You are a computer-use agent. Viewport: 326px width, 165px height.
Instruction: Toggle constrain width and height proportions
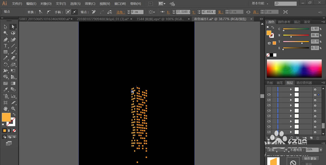click(248, 12)
